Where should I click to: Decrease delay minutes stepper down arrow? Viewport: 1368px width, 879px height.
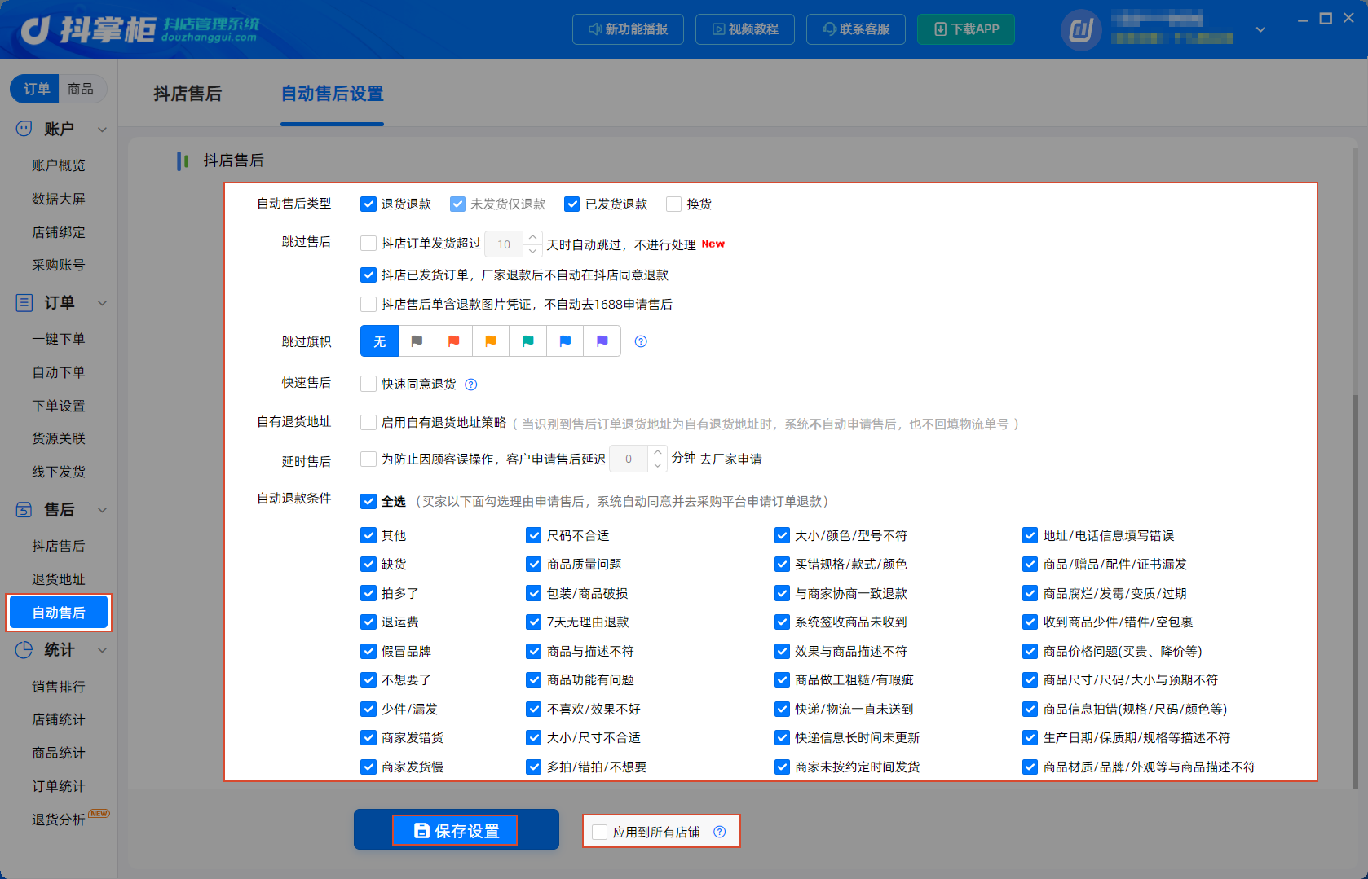(x=658, y=466)
